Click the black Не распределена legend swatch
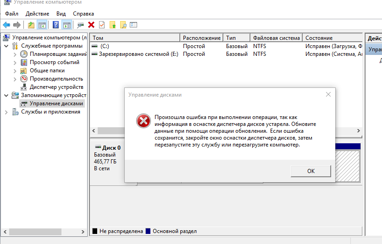Image resolution: width=382 pixels, height=244 pixels. pyautogui.click(x=95, y=231)
